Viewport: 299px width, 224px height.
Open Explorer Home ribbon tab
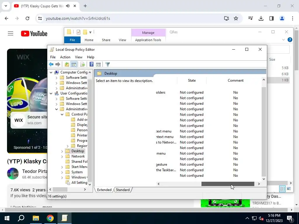pyautogui.click(x=89, y=40)
